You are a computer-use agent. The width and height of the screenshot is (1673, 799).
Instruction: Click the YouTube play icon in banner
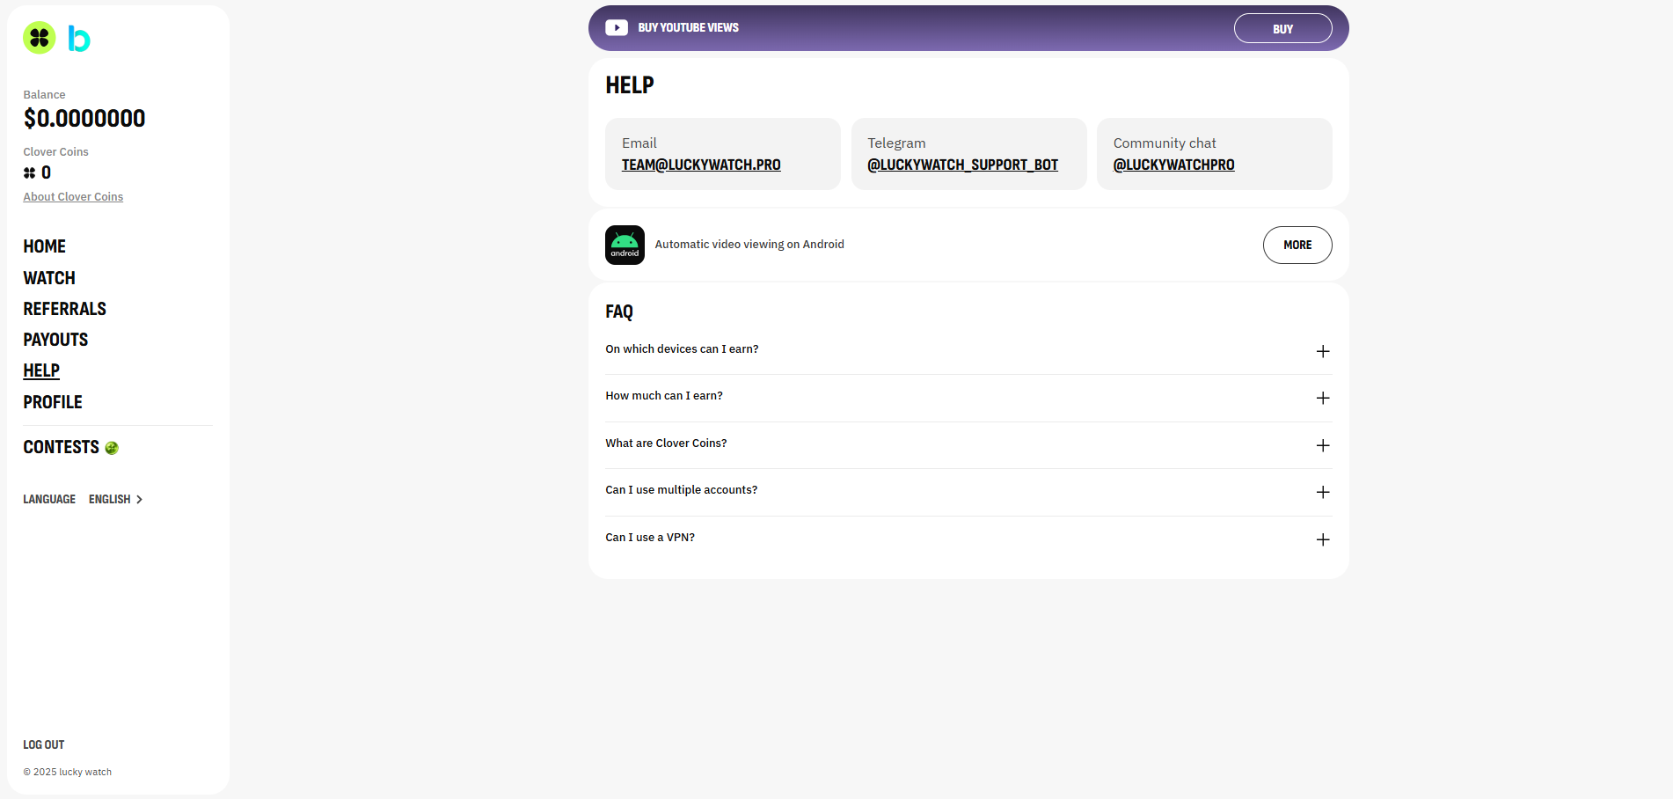tap(617, 28)
